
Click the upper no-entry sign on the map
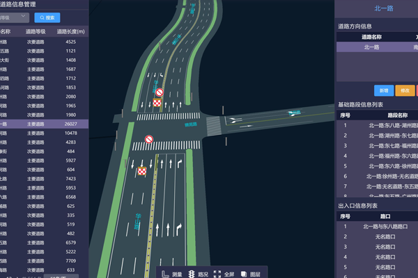pos(160,92)
